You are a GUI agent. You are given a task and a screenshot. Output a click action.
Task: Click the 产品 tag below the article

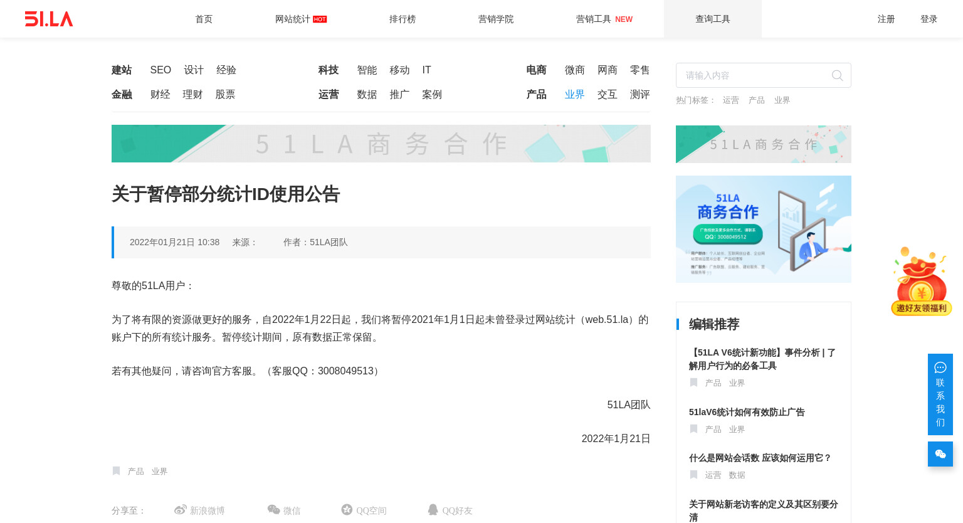[136, 471]
